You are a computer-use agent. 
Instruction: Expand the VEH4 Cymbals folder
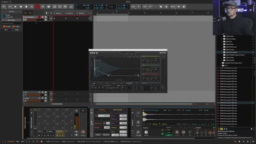point(222,39)
